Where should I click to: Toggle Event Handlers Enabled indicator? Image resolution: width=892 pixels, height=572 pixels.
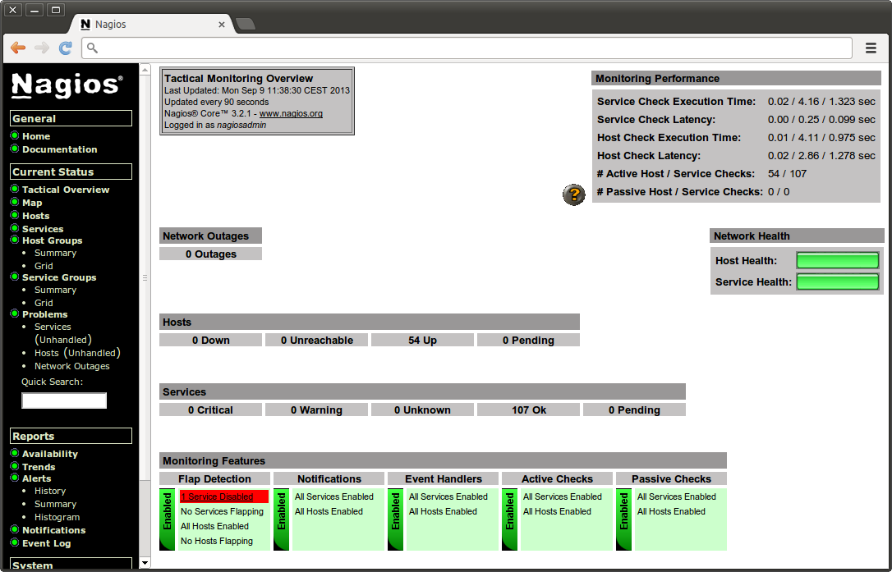(x=395, y=519)
